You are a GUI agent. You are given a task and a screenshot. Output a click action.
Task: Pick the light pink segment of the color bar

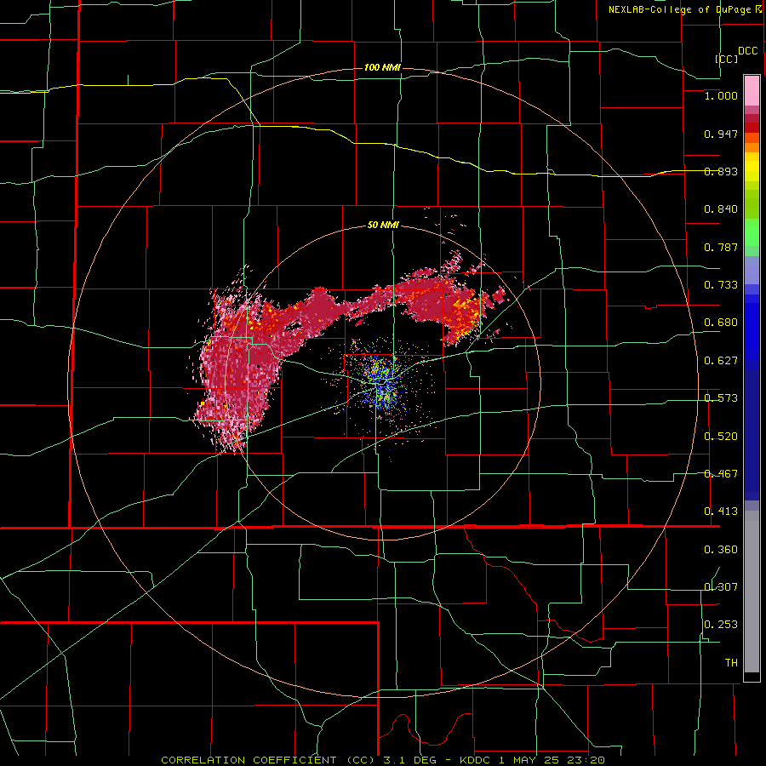pos(752,91)
